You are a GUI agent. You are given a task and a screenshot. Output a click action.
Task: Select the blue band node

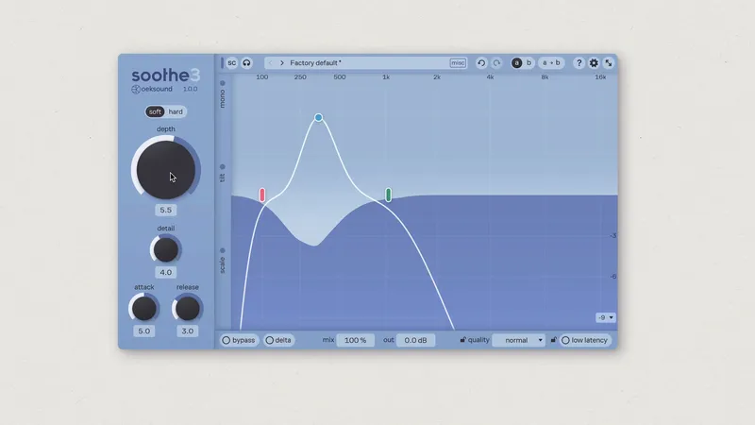point(318,117)
